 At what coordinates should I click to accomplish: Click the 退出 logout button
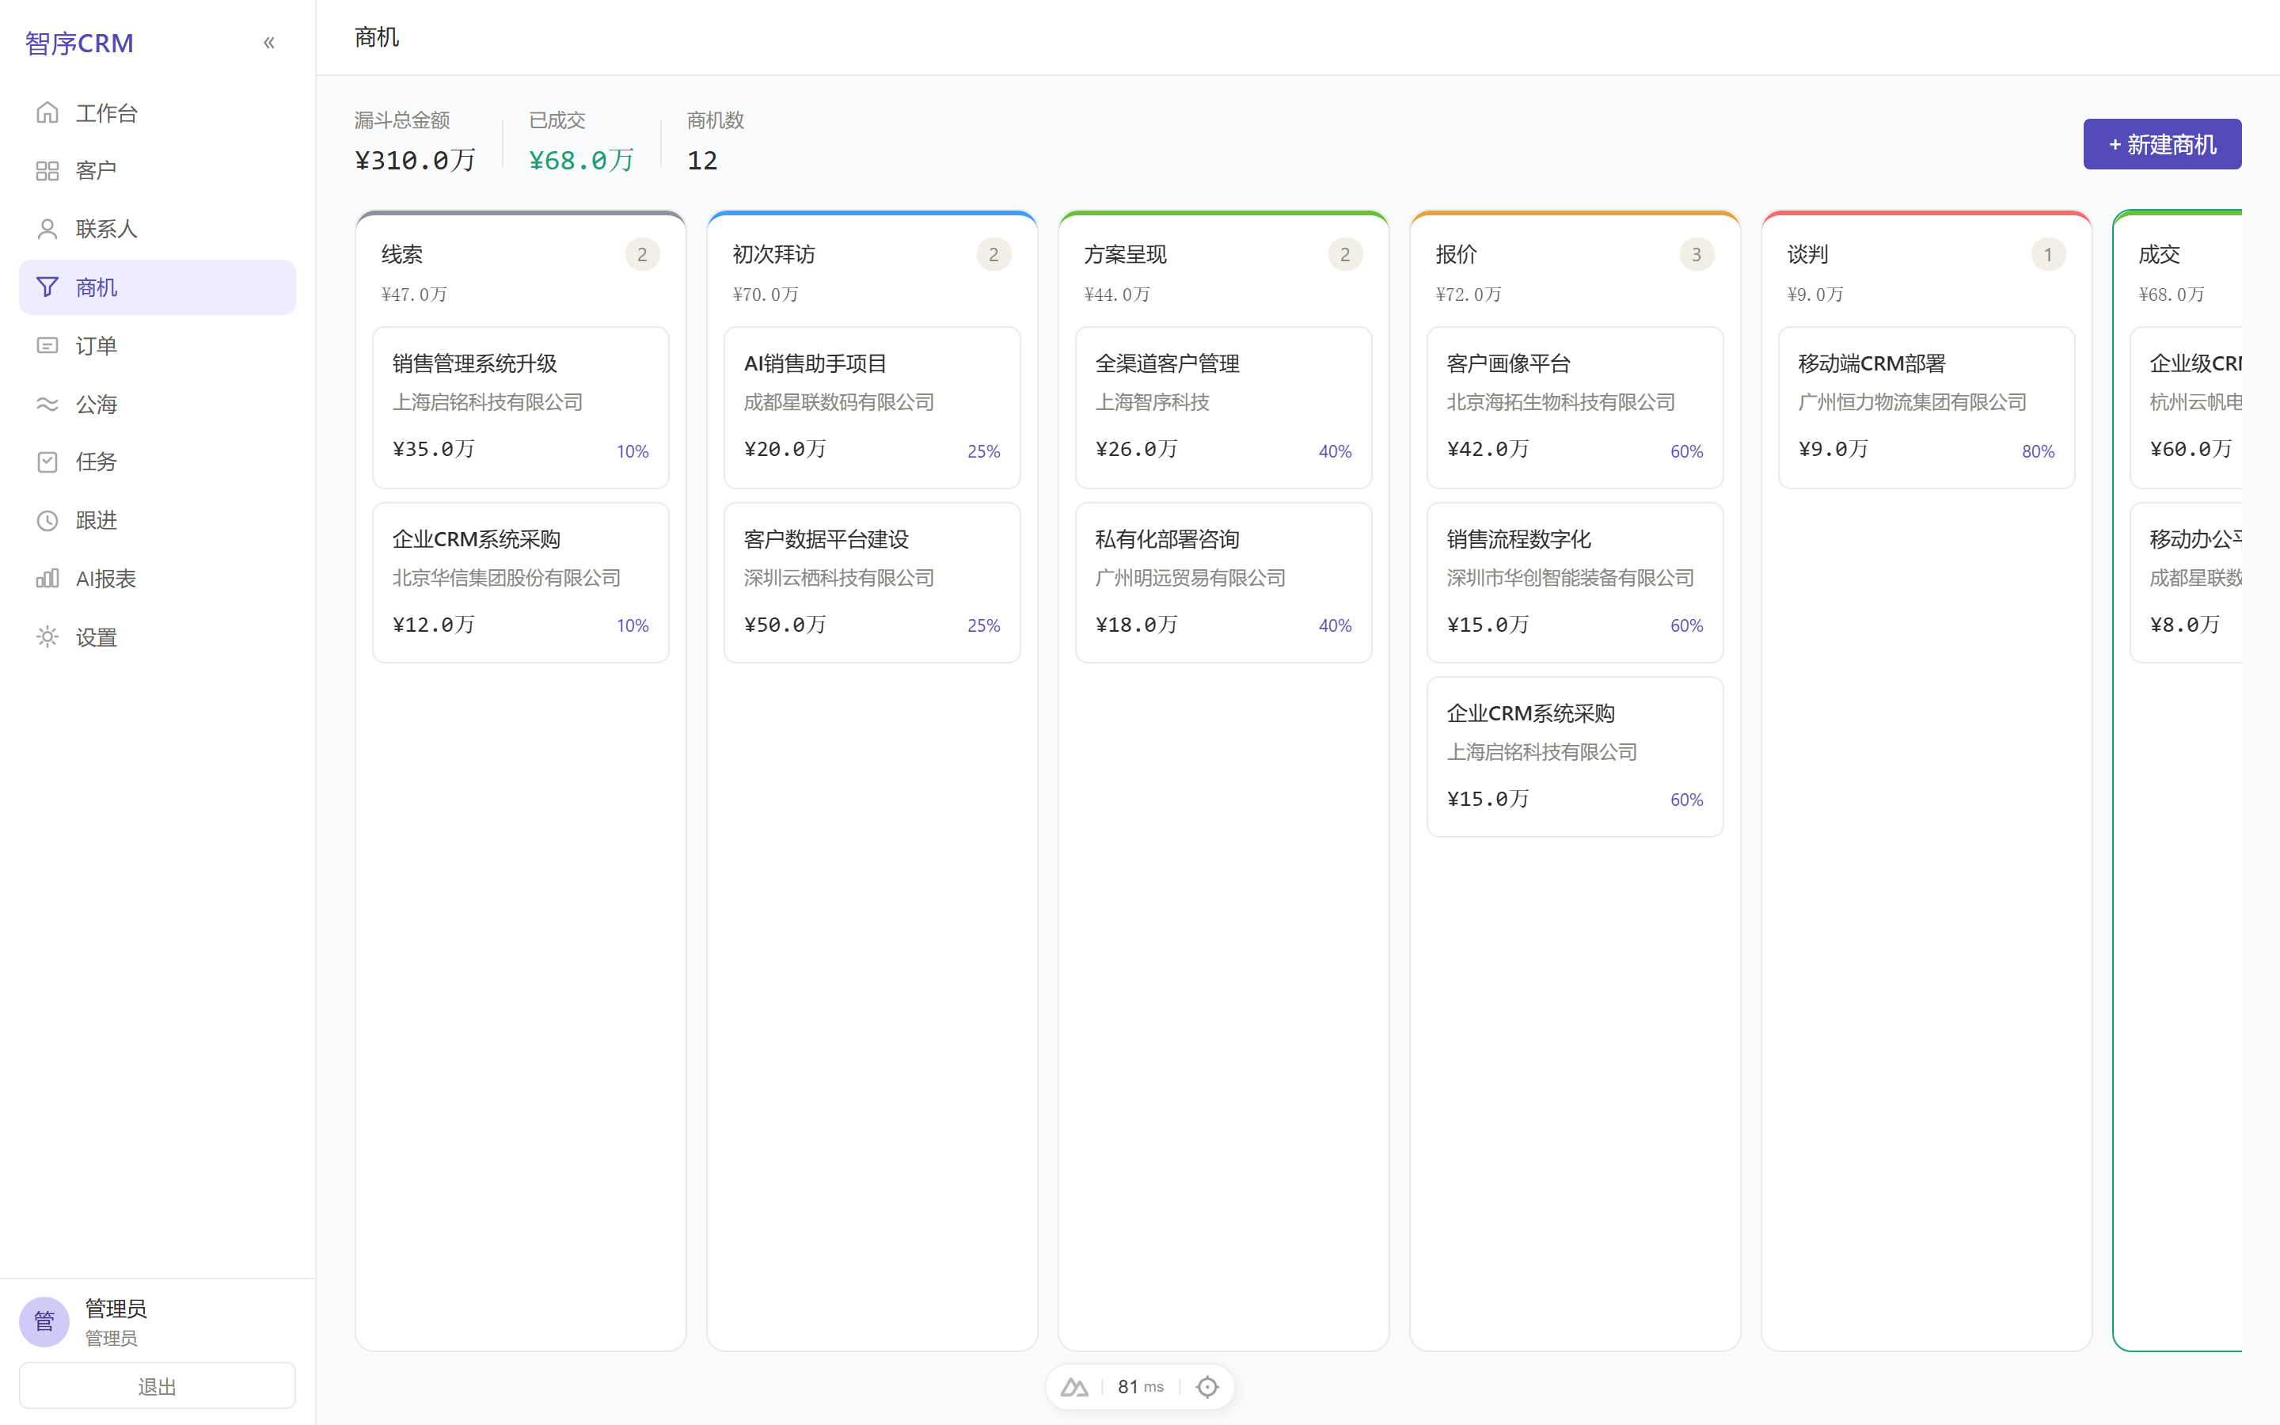[158, 1386]
